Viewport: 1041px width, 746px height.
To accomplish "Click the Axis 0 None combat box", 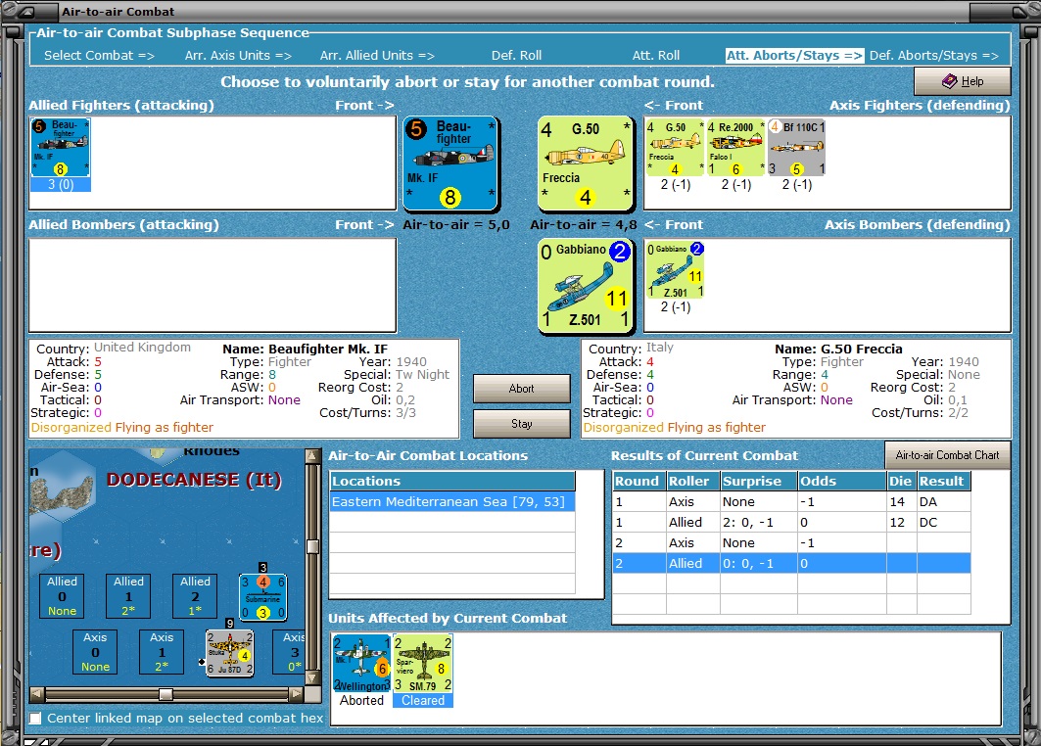I will [95, 652].
